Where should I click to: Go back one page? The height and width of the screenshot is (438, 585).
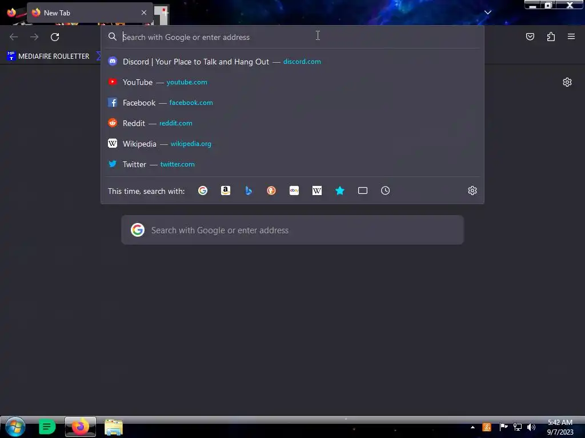(x=14, y=37)
